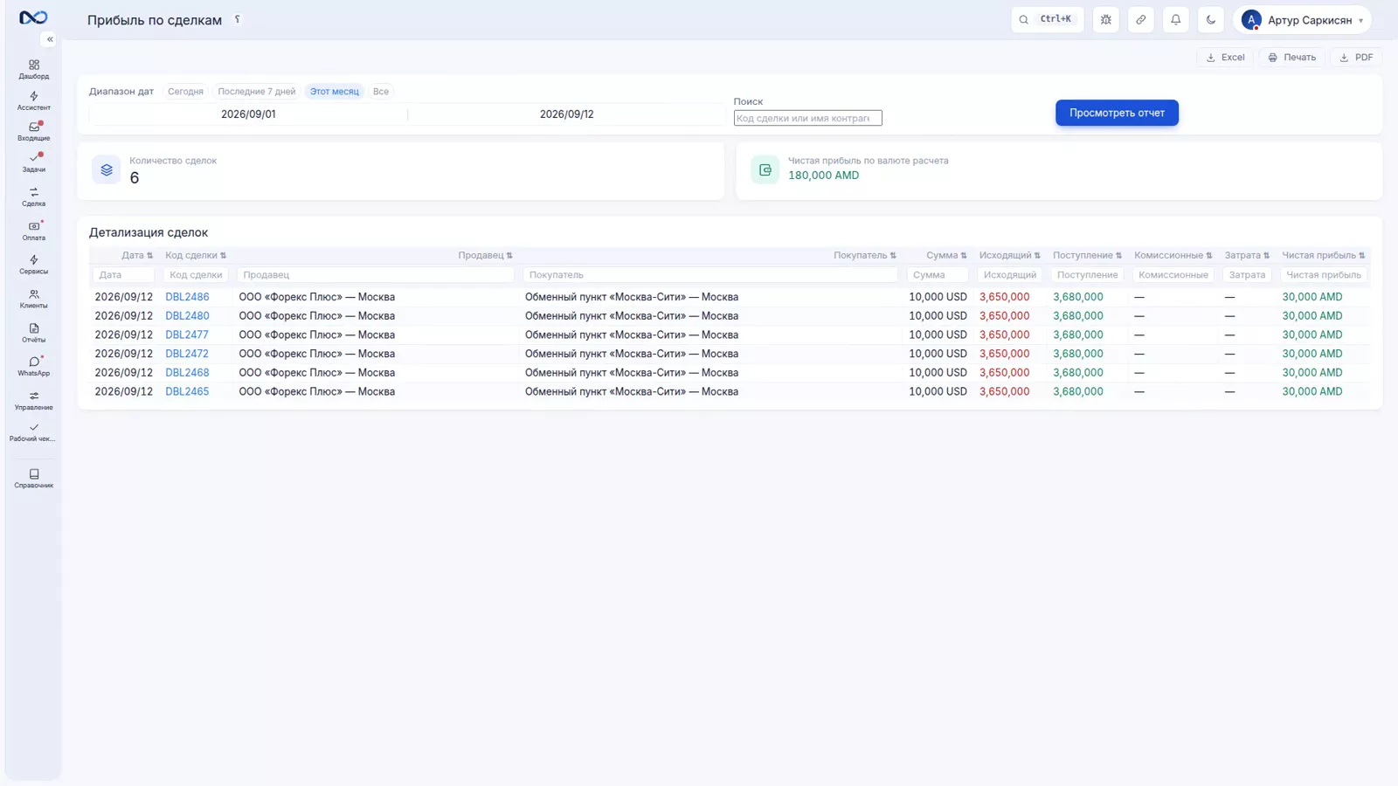
Task: Open the Services (Сервисы) sidebar icon
Action: (34, 265)
